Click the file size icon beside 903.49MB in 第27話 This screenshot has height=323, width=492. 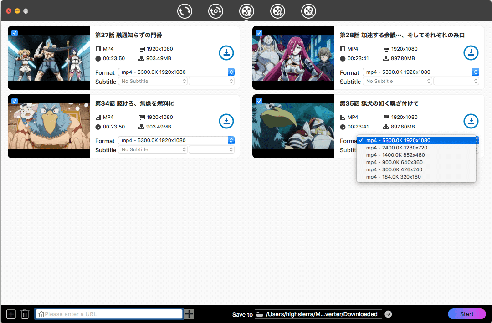coord(142,58)
